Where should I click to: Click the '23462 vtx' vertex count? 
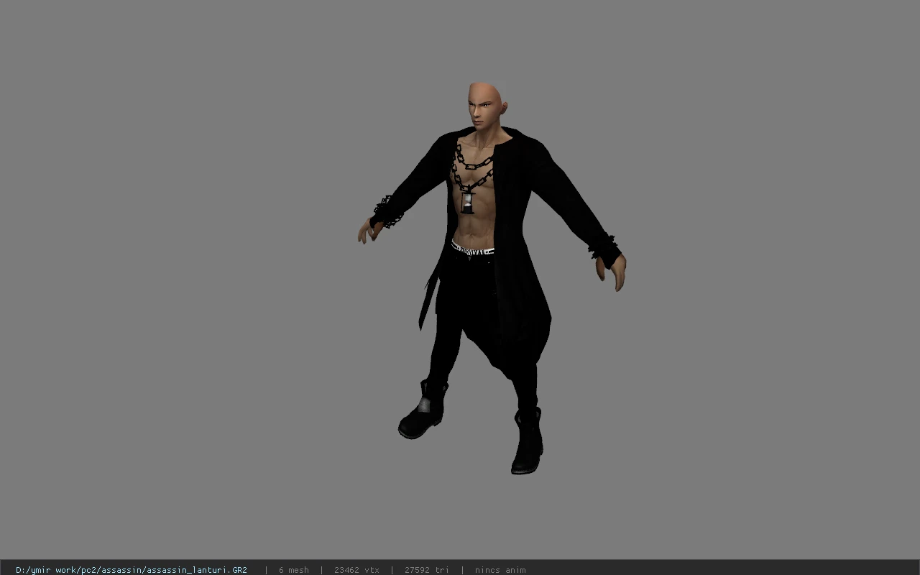(356, 570)
